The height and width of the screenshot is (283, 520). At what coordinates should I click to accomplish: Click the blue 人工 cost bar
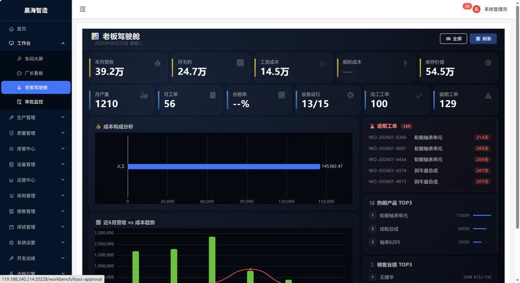pos(224,167)
